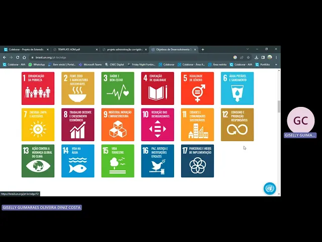Open SDG 11 Cidades e Comunidades Sustentáveis tile

[x=197, y=125]
